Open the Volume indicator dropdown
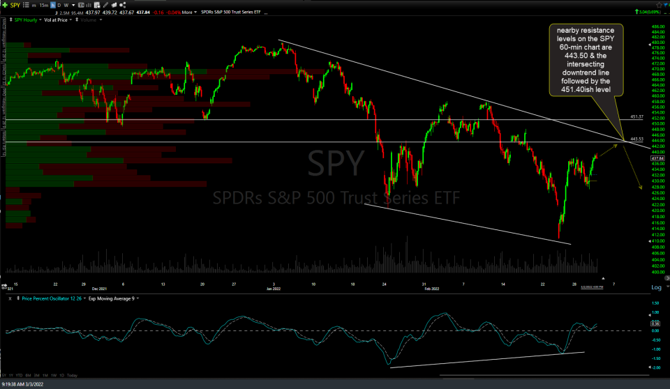 point(100,20)
